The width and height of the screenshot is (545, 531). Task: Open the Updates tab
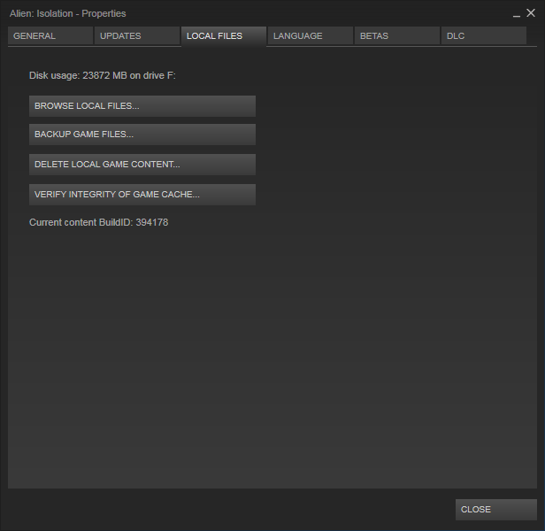[137, 35]
